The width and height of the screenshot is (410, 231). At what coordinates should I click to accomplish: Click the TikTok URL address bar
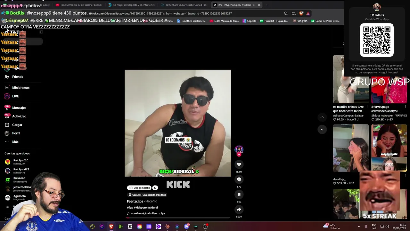(160, 13)
